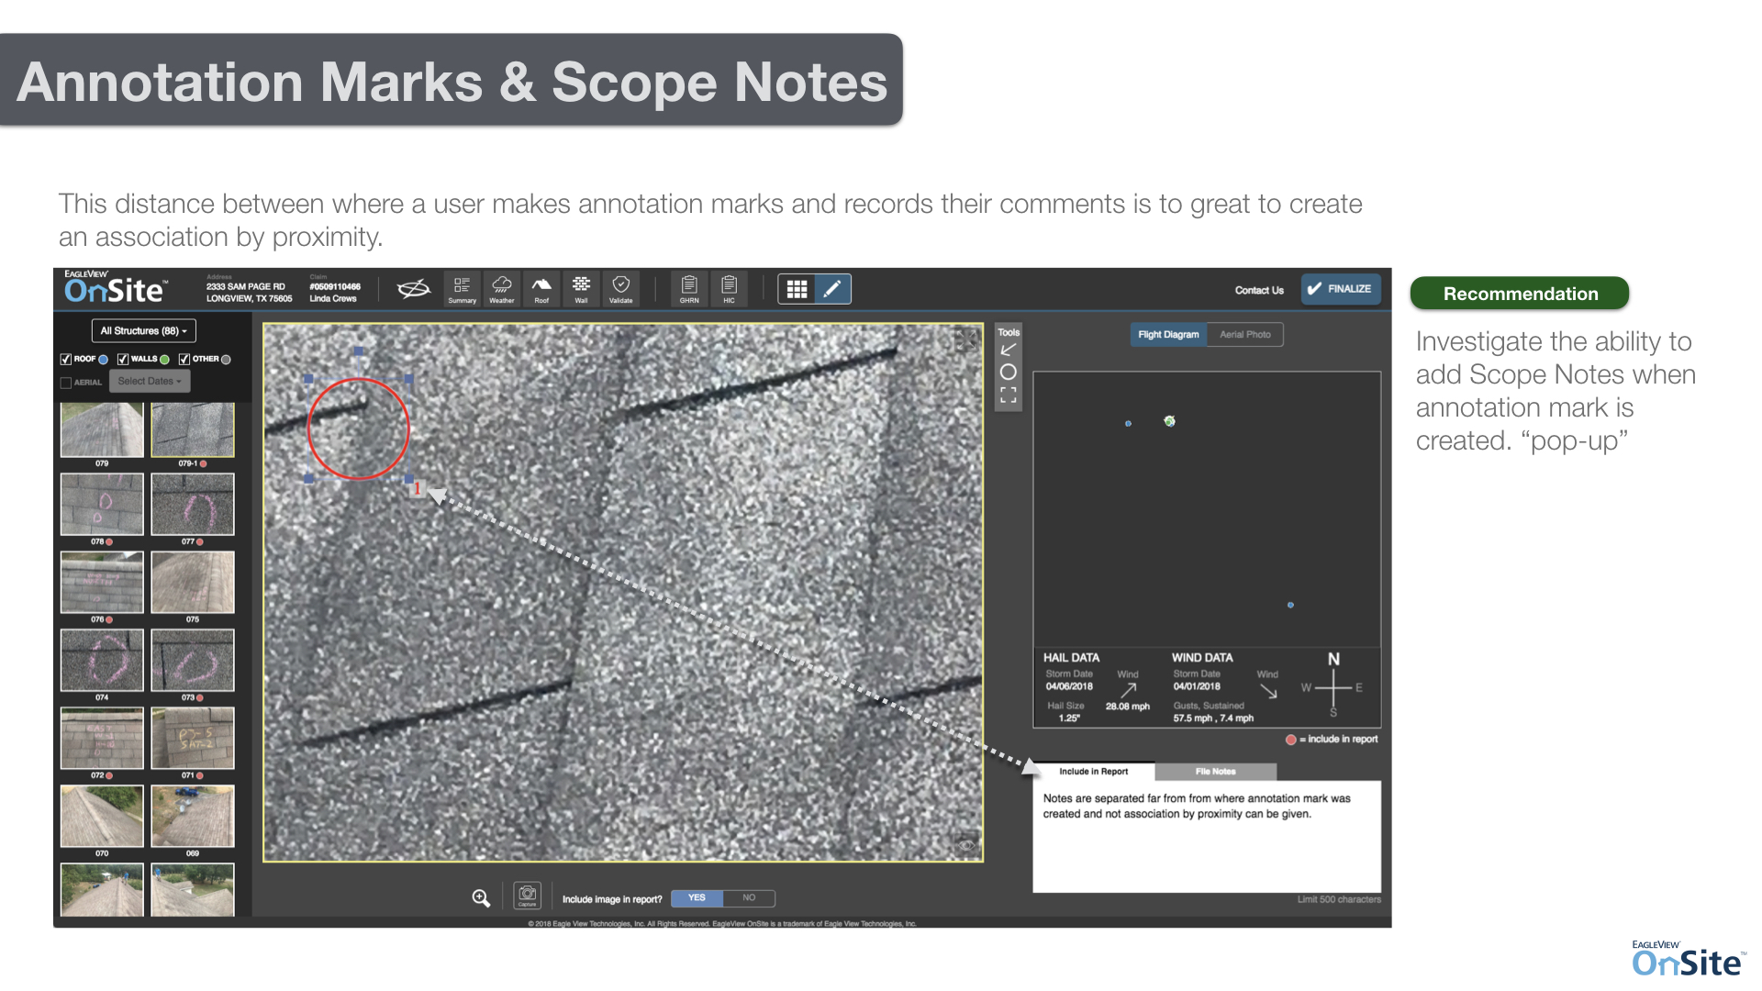The height and width of the screenshot is (991, 1762).
Task: Click the WIND DATA heading
Action: click(x=1202, y=658)
